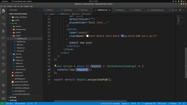Open Activities in the Ubuntu top bar

(x=5, y=1)
